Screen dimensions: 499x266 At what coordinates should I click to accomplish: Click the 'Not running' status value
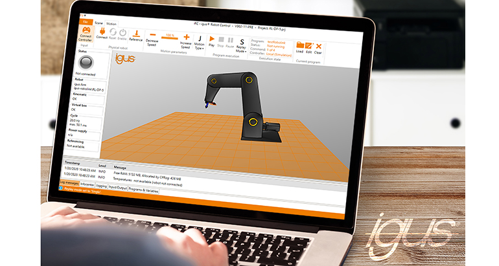tap(276, 47)
